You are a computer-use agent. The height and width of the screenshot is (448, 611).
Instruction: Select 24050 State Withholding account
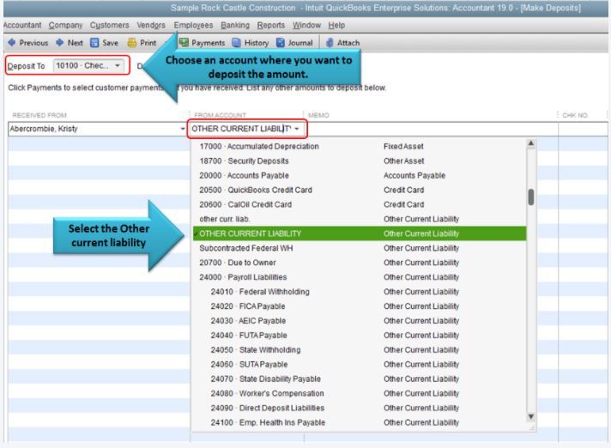pyautogui.click(x=359, y=350)
